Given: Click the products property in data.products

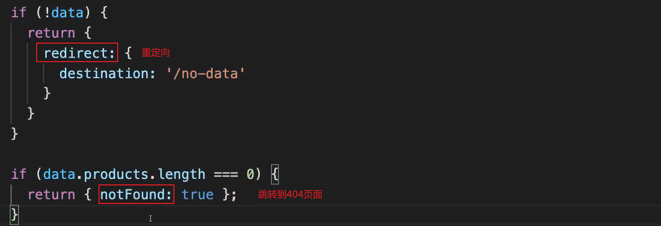Looking at the screenshot, I should point(115,174).
